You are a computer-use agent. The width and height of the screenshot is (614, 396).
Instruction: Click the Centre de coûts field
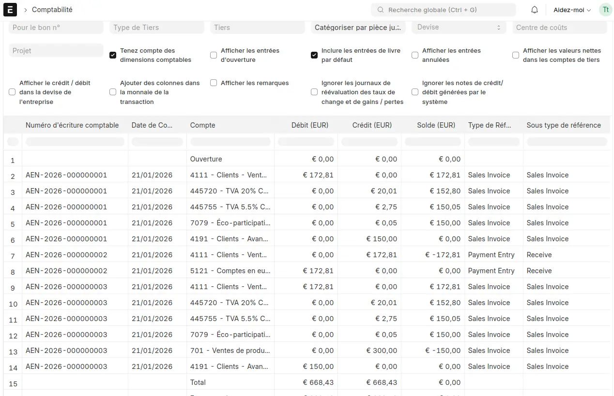(560, 28)
